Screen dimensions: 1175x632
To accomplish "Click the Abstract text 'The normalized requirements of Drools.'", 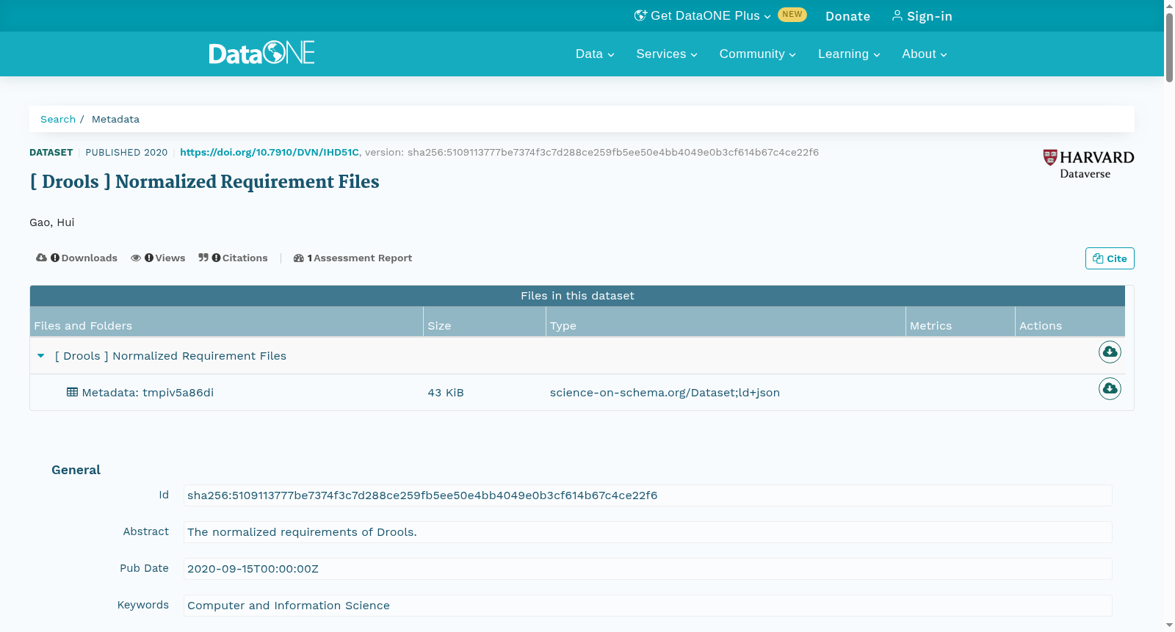I will coord(302,532).
